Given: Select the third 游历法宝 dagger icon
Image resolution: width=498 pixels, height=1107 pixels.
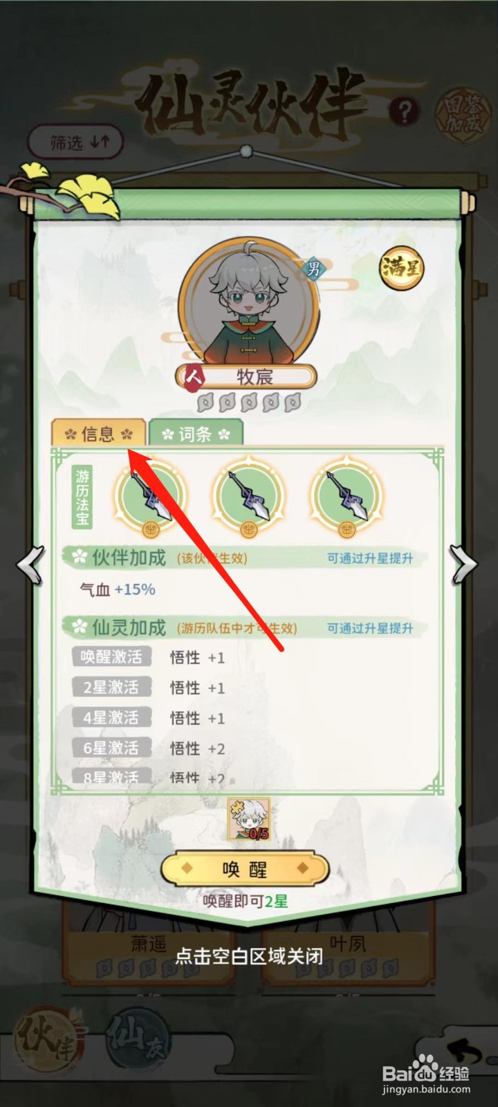Looking at the screenshot, I should coord(346,498).
